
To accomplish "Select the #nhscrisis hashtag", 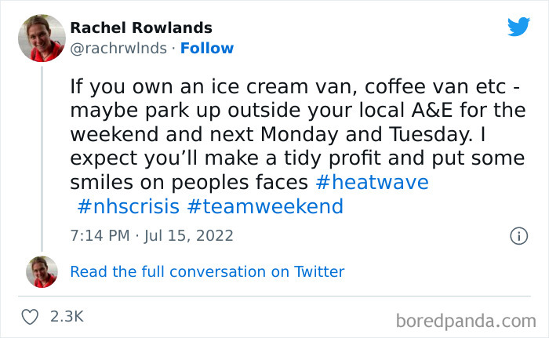I will pos(129,207).
